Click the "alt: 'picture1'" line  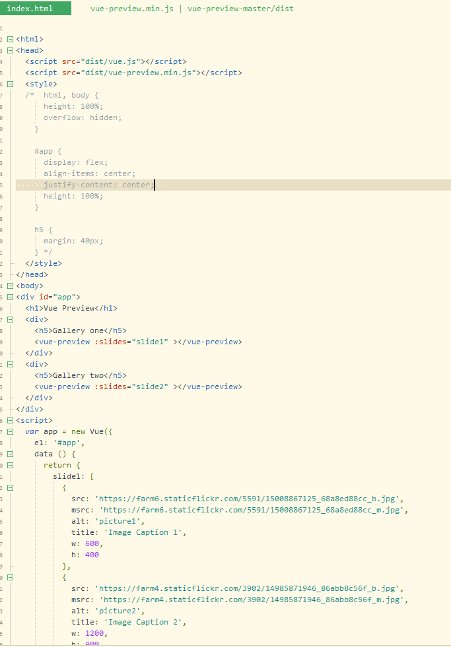click(108, 521)
